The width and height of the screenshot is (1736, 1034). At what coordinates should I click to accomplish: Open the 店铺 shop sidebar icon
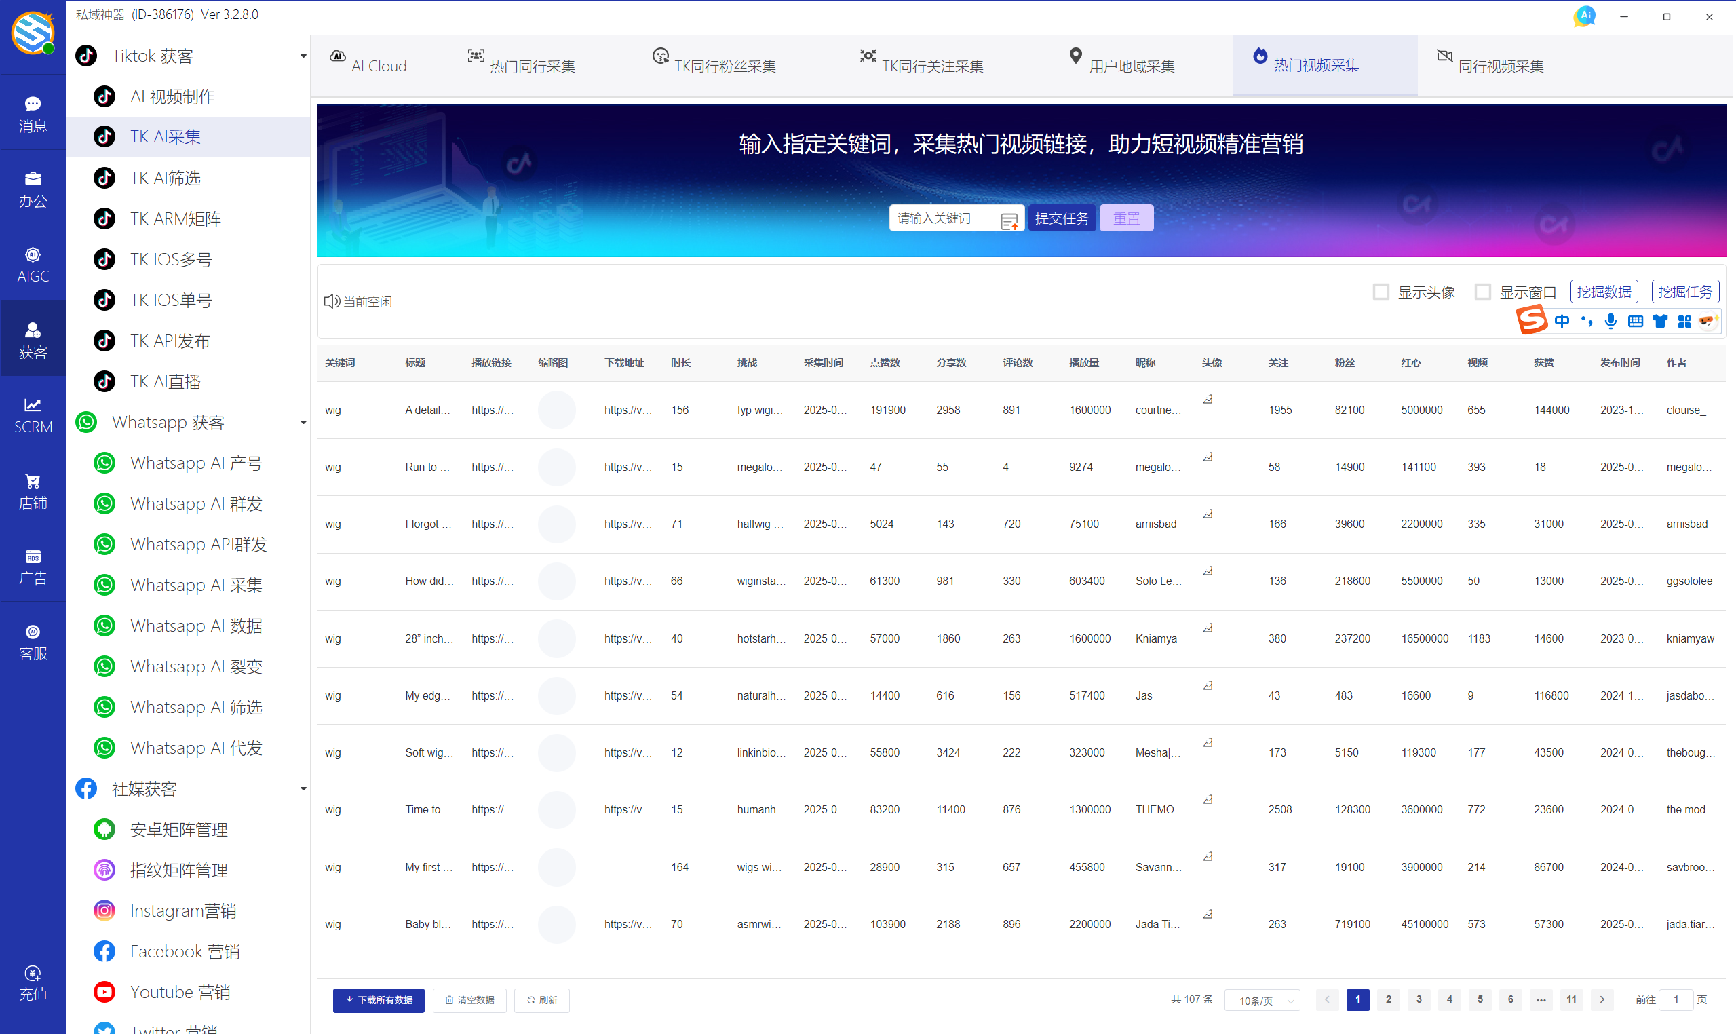[x=33, y=491]
